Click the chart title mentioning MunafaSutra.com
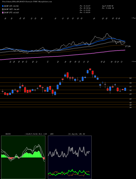Screen dimensions: 136x179 [27, 2]
